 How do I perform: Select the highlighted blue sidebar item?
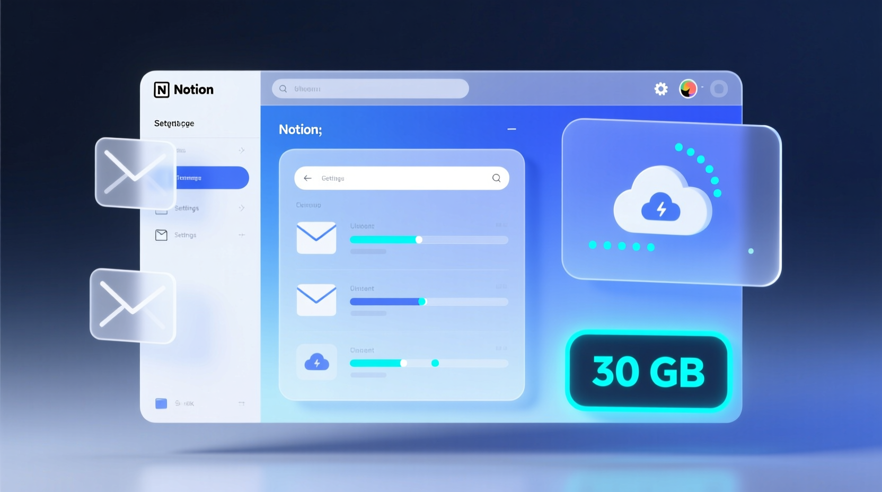211,178
